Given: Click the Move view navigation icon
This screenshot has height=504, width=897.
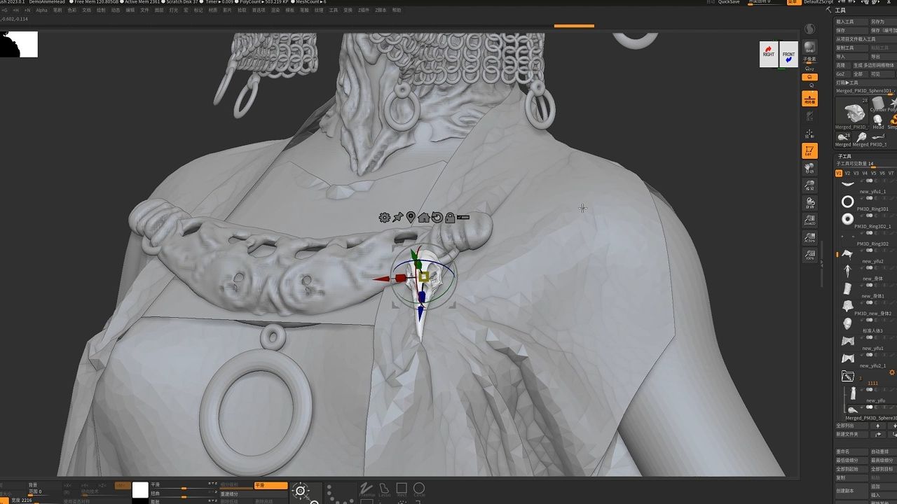Looking at the screenshot, I should point(809,168).
